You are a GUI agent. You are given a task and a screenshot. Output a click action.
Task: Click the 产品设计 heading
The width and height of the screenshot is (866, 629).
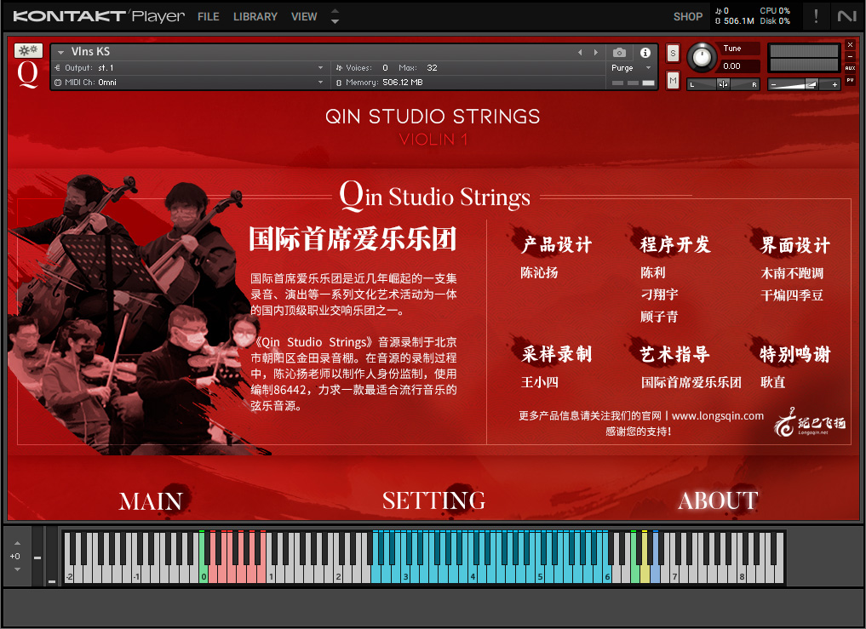click(556, 244)
